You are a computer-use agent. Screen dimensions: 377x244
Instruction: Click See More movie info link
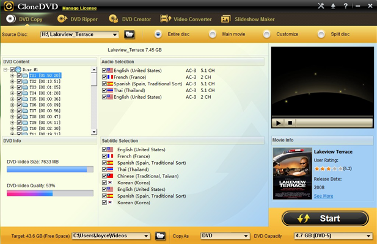tap(323, 196)
